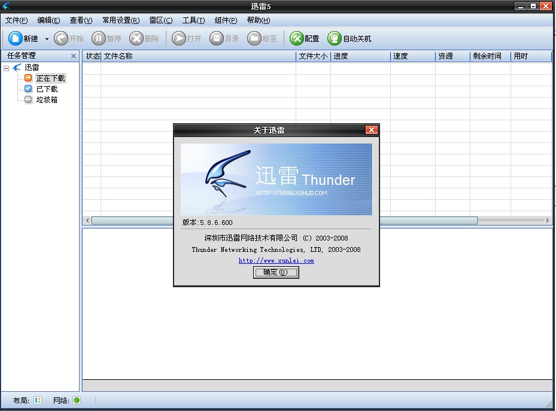Click the 布局 layout icon in status bar
The height and width of the screenshot is (411, 556).
coord(38,400)
